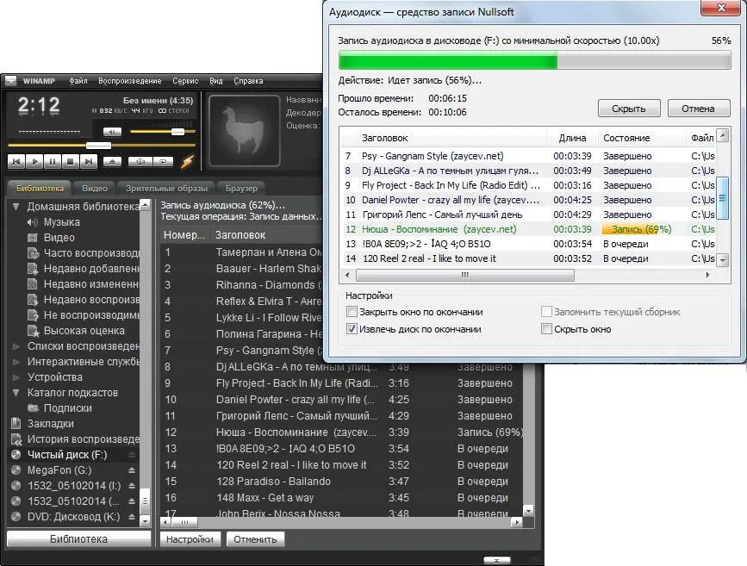Switch to the Библиотека tab

[x=40, y=188]
